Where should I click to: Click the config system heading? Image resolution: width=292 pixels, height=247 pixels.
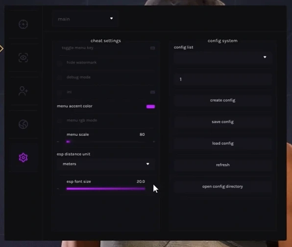(x=222, y=41)
